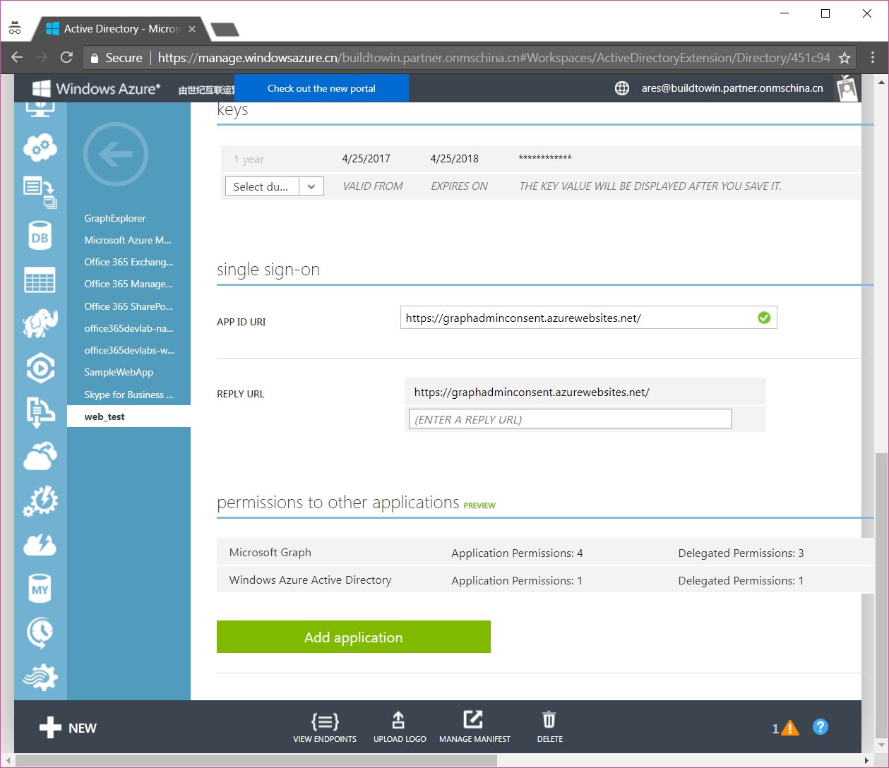889x768 pixels.
Task: Click the back arrow above the app list
Action: [x=115, y=155]
